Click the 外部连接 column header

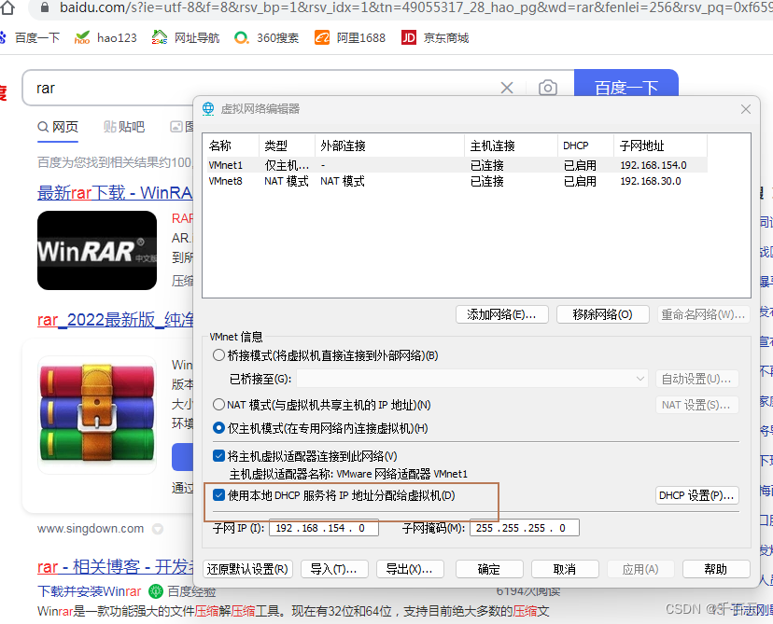389,146
